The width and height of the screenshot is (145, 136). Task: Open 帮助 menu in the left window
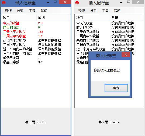click(x=44, y=10)
